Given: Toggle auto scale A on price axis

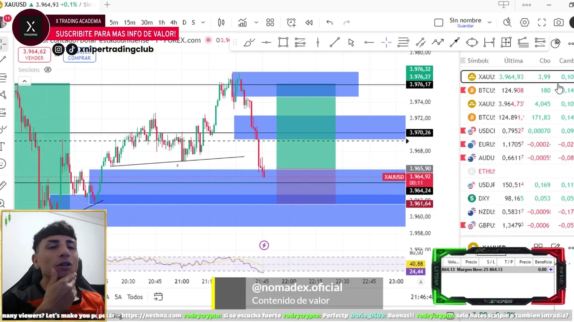Looking at the screenshot, I should [421, 282].
